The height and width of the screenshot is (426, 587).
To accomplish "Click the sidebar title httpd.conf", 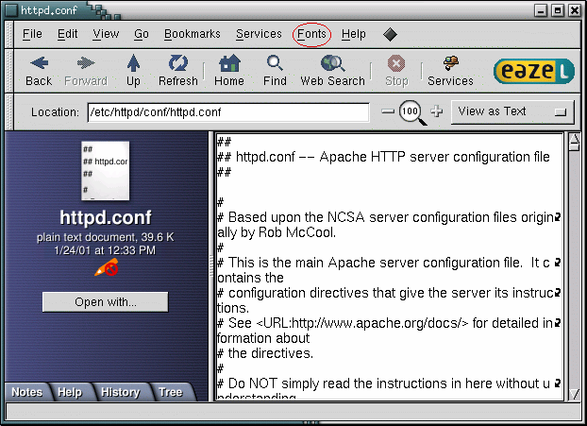I will tap(106, 217).
